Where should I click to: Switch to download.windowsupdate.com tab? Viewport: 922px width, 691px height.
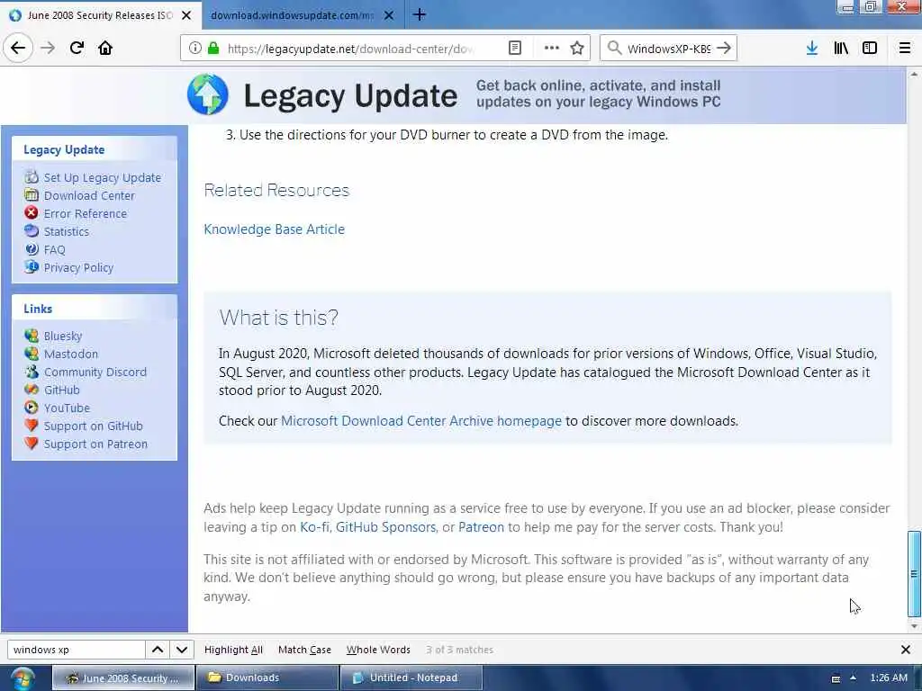point(293,15)
